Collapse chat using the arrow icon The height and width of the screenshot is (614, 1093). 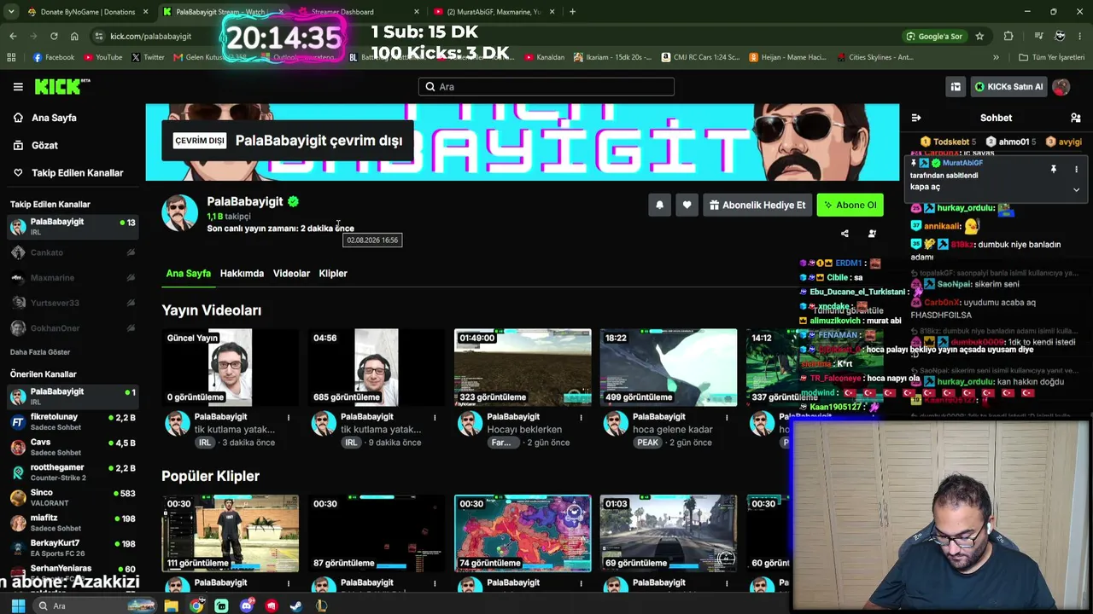pyautogui.click(x=915, y=118)
